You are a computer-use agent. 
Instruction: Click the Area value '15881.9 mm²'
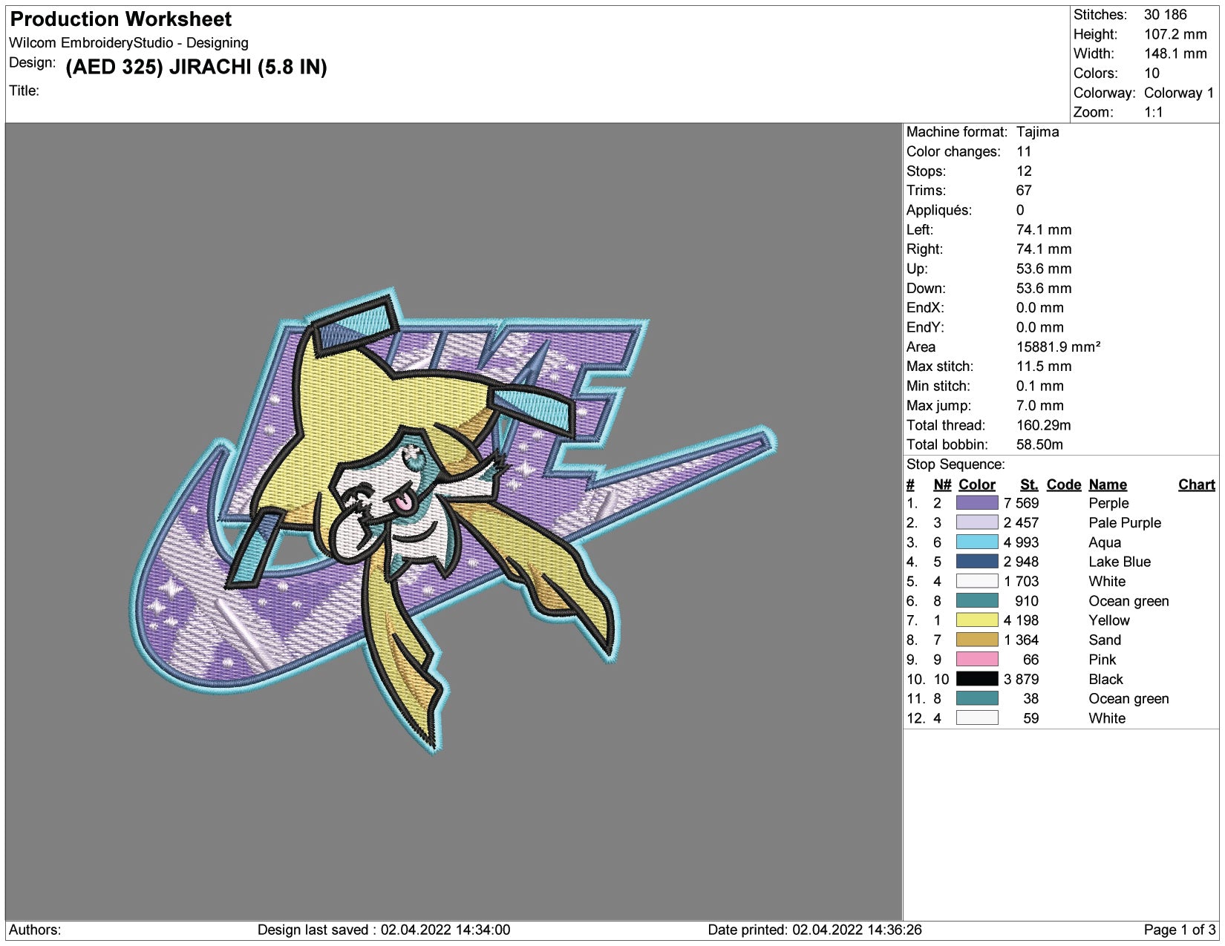1058,346
